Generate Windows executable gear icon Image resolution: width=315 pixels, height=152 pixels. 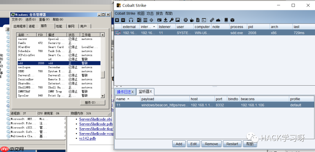point(185,20)
